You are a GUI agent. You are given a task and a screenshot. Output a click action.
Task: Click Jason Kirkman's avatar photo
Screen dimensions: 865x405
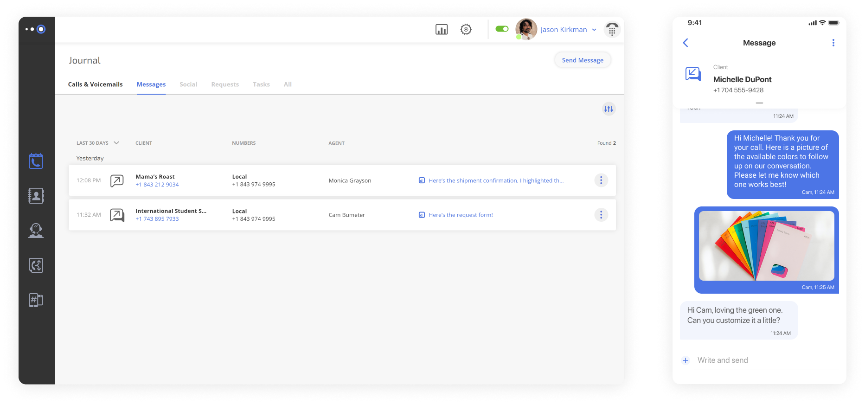[x=526, y=29]
